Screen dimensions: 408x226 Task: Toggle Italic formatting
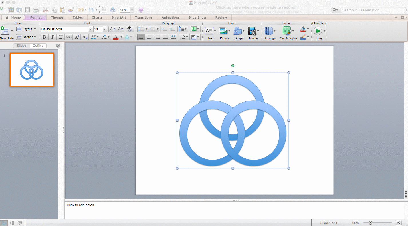click(x=52, y=37)
